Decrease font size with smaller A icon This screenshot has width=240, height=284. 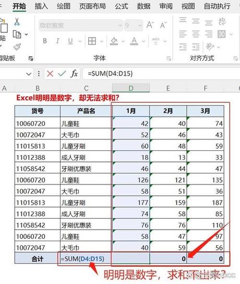tap(163, 25)
